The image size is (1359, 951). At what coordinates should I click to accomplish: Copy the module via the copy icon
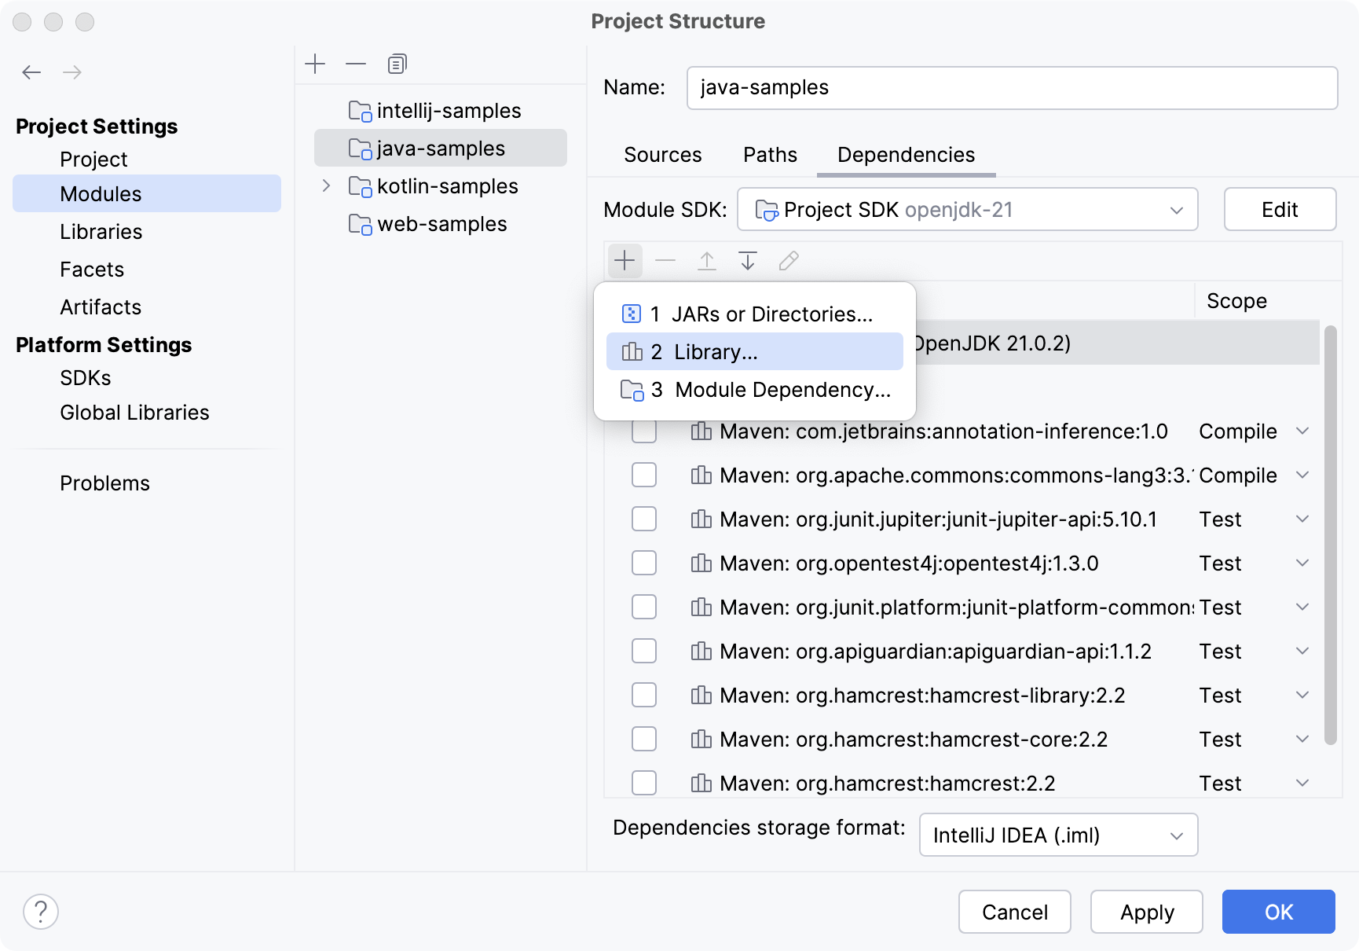[397, 64]
